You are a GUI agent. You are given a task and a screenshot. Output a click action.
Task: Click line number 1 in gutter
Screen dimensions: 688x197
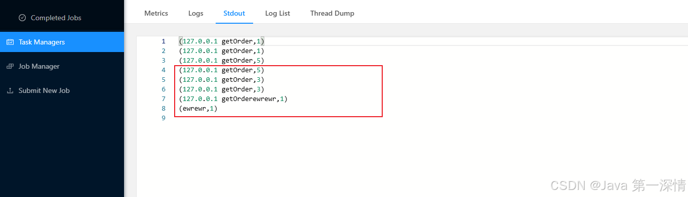coord(164,41)
